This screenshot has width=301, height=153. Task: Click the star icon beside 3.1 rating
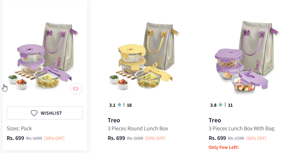coord(119,105)
